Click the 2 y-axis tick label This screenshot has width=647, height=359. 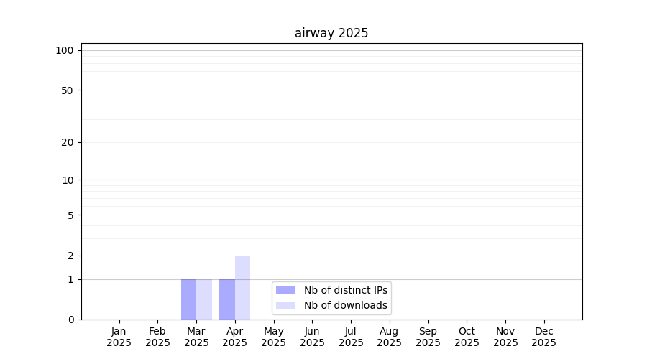[x=70, y=256]
